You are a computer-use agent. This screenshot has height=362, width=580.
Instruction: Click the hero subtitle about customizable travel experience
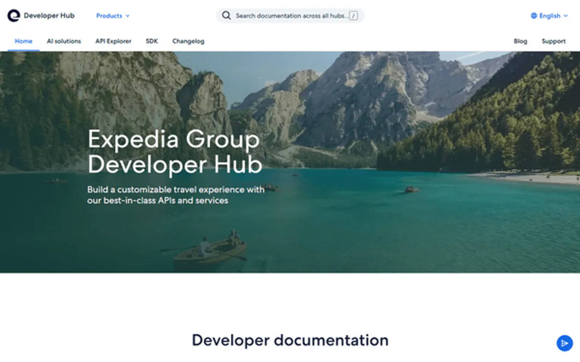[x=176, y=195]
